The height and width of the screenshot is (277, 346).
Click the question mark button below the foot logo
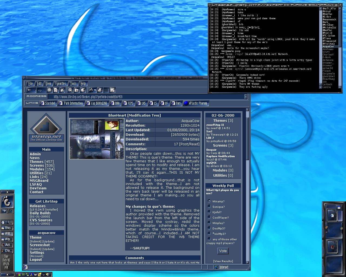4,211
